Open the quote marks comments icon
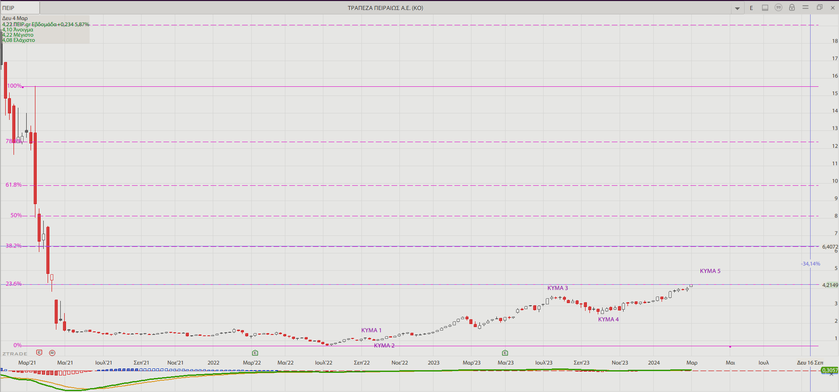The image size is (839, 392). [x=778, y=7]
